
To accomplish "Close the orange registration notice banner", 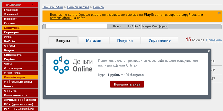I will click(219, 13).
